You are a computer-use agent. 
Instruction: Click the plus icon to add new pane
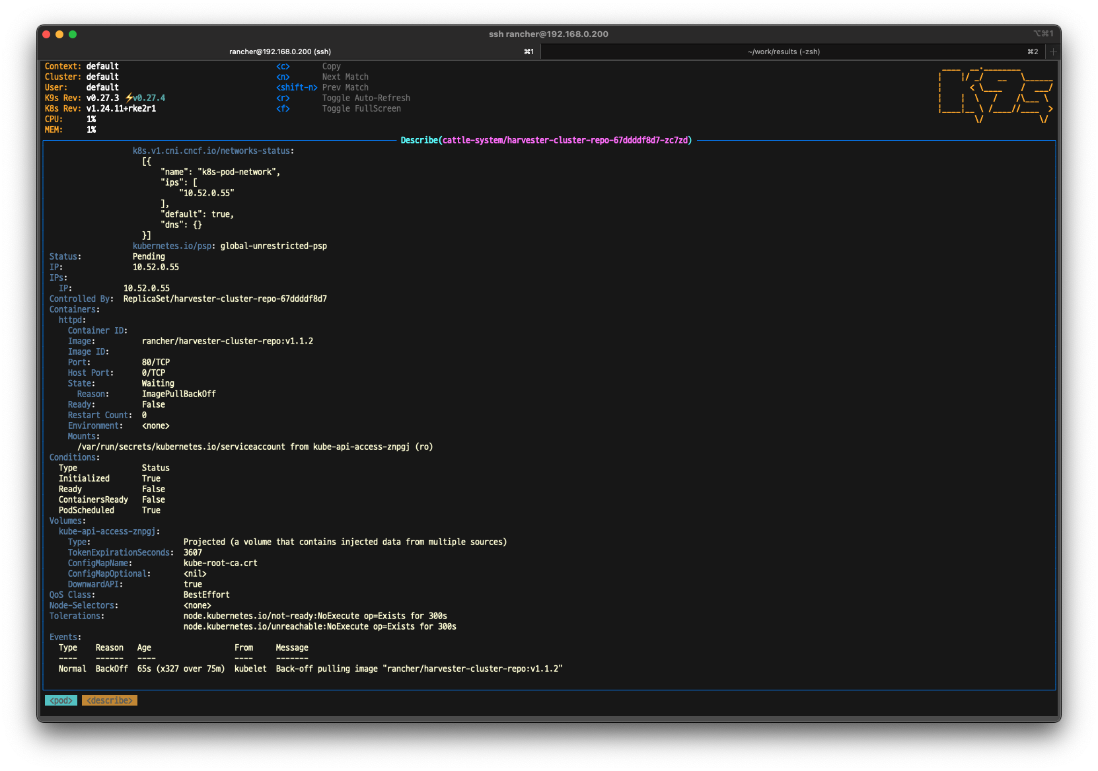coord(1053,51)
